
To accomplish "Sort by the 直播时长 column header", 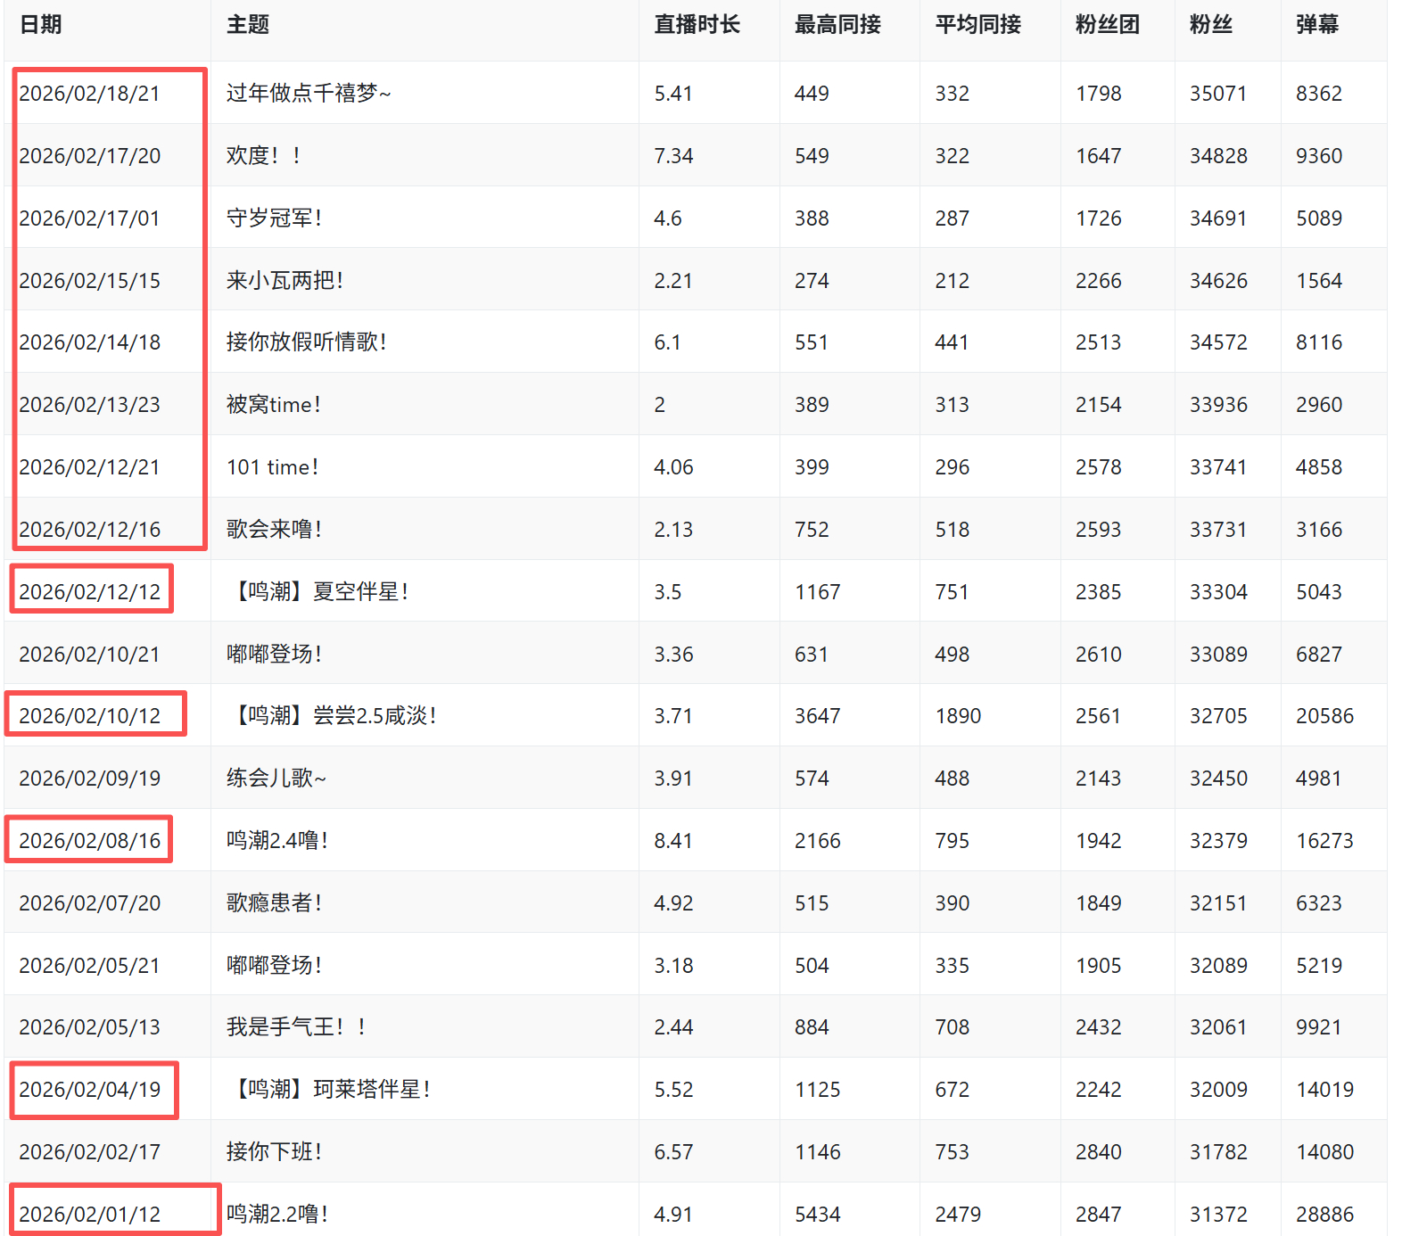I will [697, 25].
